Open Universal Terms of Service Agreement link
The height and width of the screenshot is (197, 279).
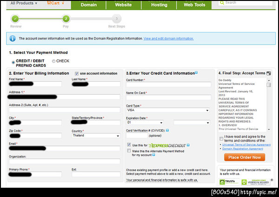(x=246, y=144)
